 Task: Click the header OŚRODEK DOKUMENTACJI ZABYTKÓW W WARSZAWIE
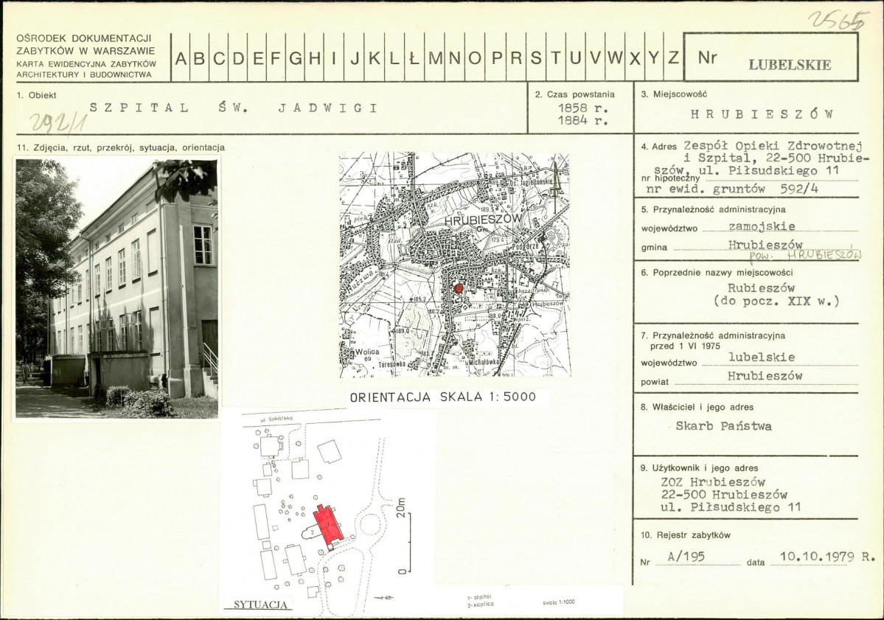(86, 44)
